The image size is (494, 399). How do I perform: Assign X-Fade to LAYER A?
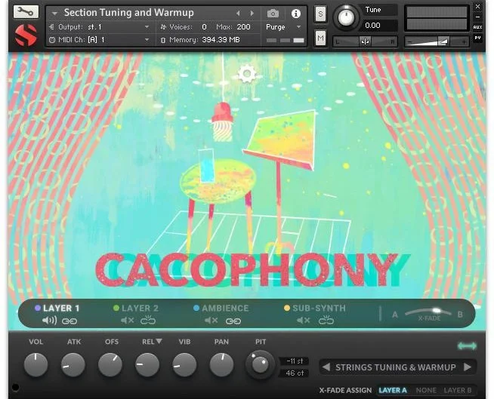(393, 391)
